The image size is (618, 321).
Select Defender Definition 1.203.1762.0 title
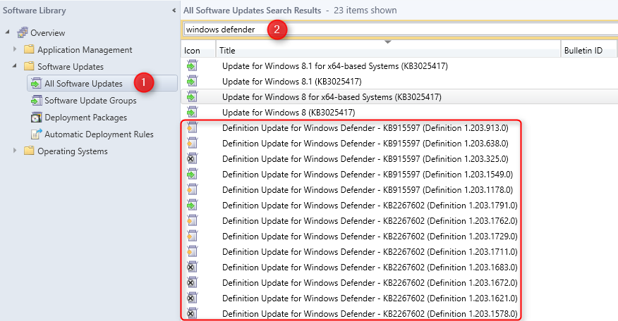click(x=370, y=221)
